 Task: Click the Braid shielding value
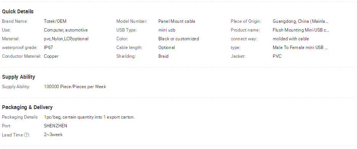tap(164, 56)
